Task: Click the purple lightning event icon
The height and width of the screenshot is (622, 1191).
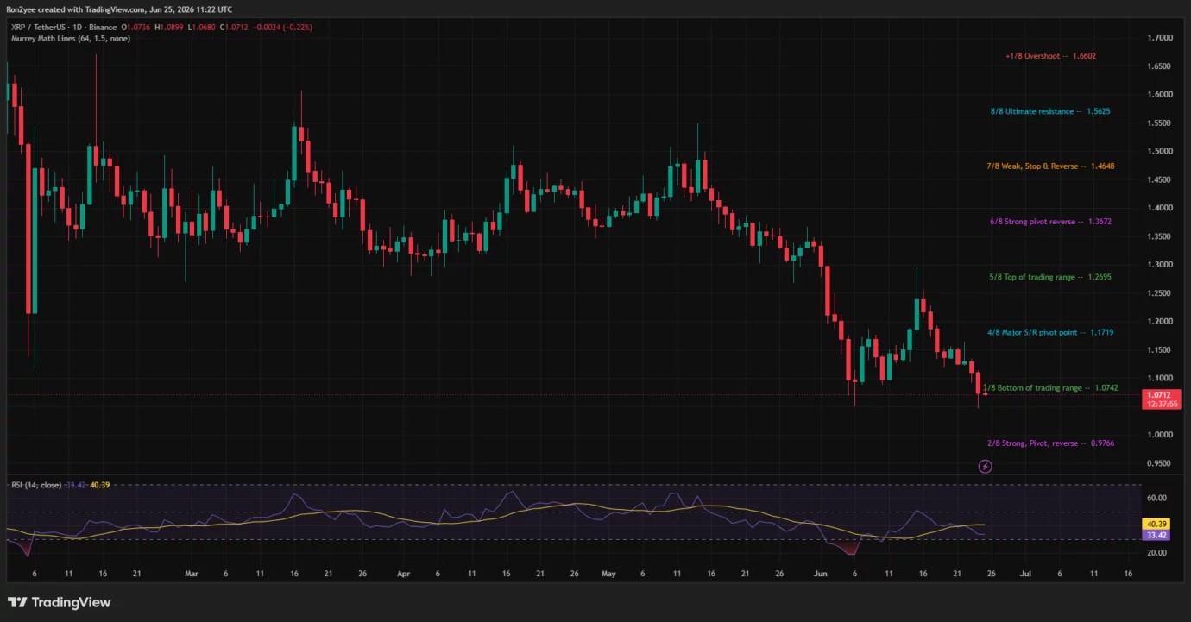Action: 986,467
